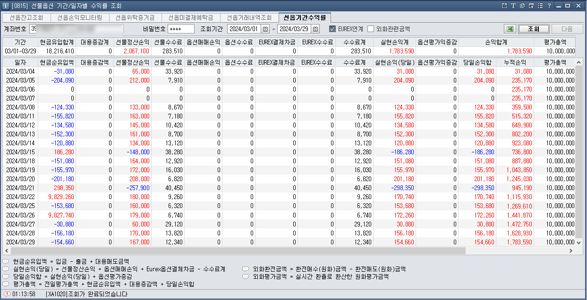Click the 1,043,850 cumulative profit cell
Image resolution: width=587 pixels, height=300 pixels.
click(x=515, y=170)
